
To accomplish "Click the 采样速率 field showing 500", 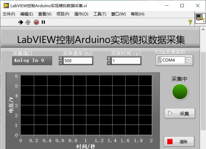I will 78,61.
